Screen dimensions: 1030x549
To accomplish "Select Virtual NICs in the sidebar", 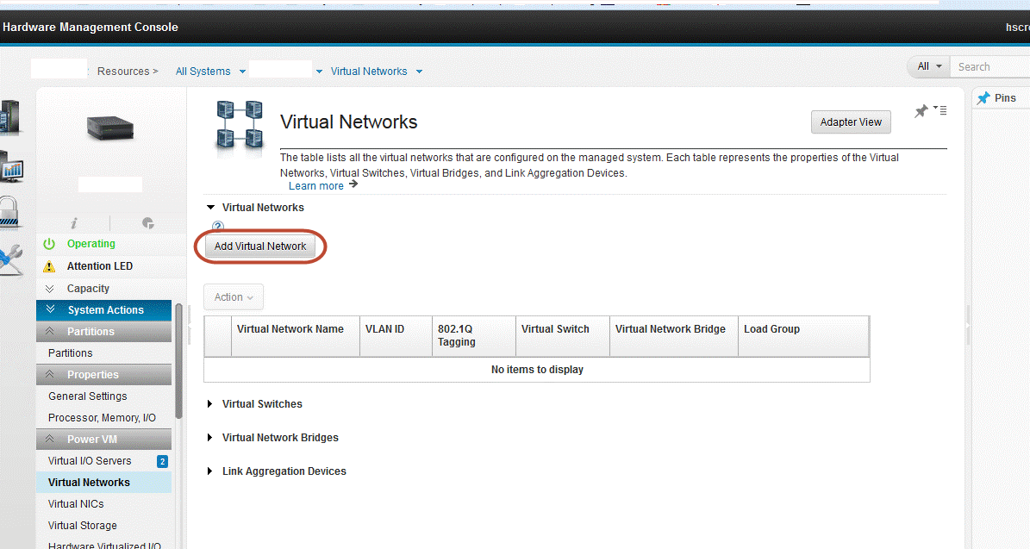I will tap(76, 504).
